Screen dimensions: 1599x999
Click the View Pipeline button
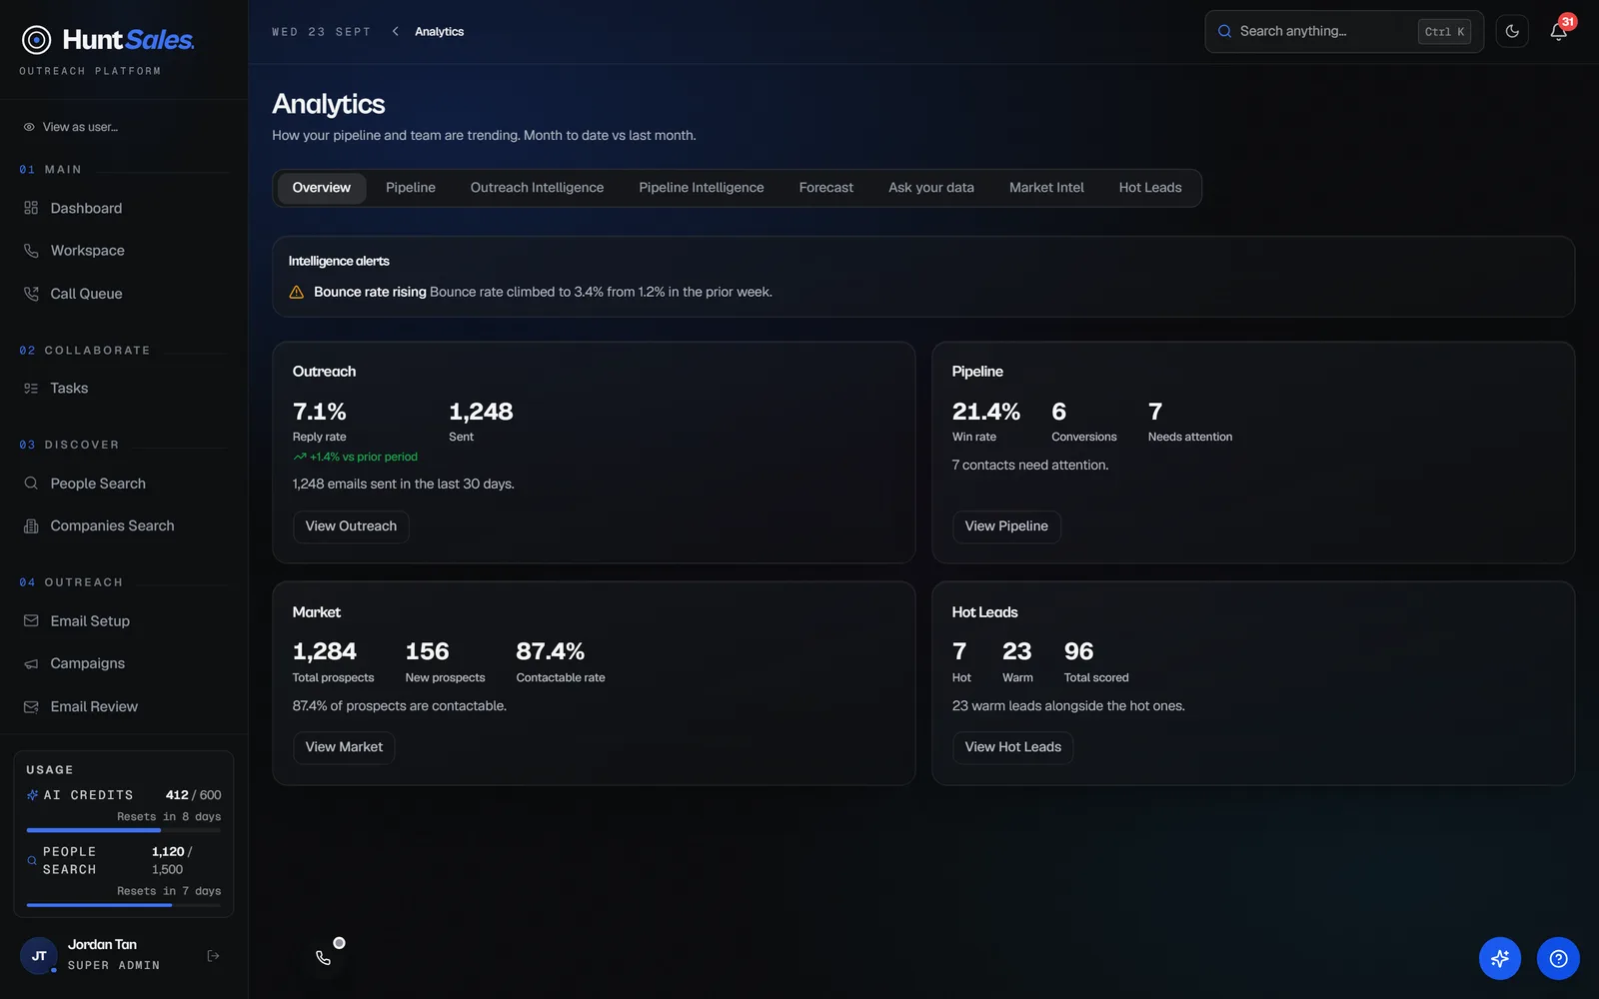[x=1006, y=526]
